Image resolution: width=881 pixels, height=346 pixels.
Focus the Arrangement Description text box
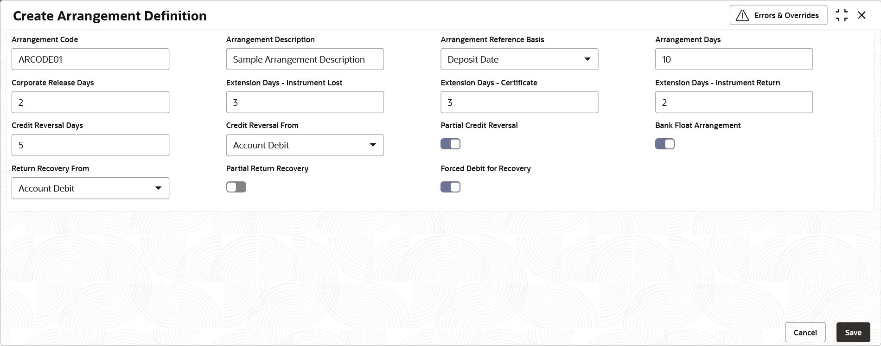(x=305, y=59)
